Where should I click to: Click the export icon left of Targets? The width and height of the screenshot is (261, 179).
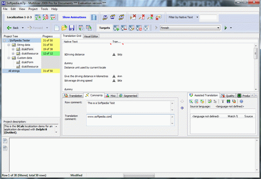point(89,28)
